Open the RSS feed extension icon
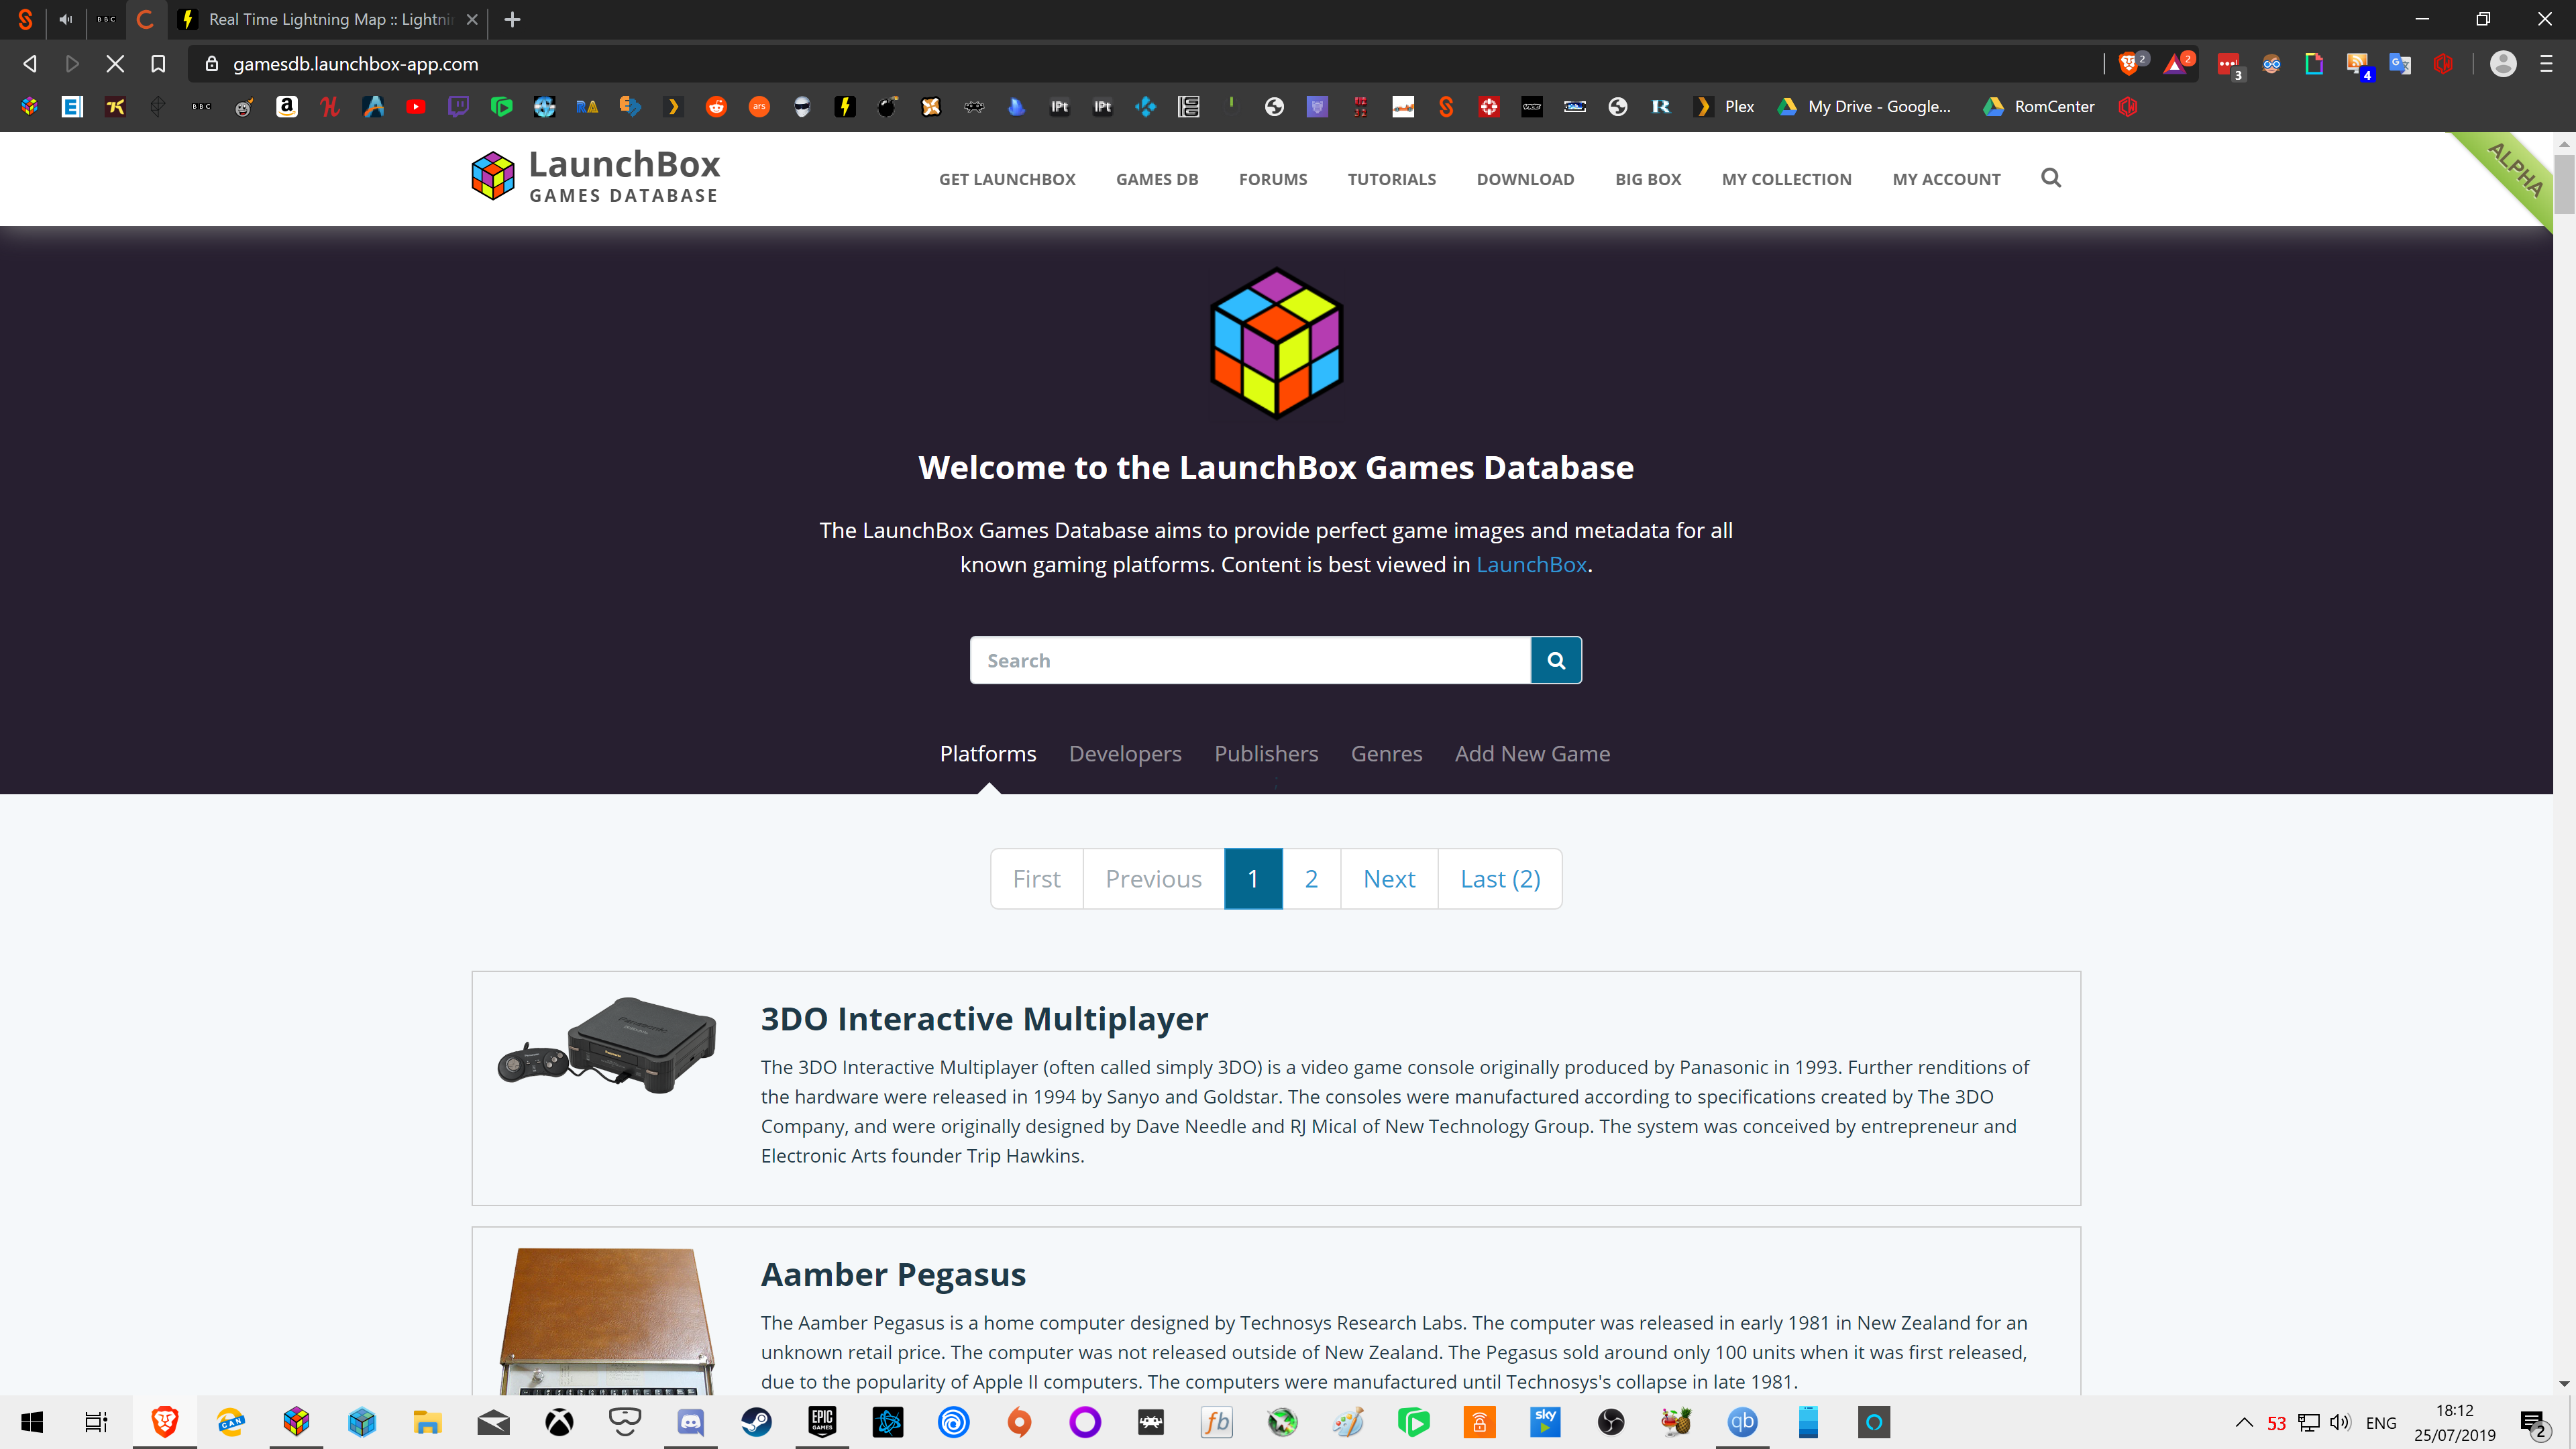Viewport: 2576px width, 1449px height. click(2357, 64)
